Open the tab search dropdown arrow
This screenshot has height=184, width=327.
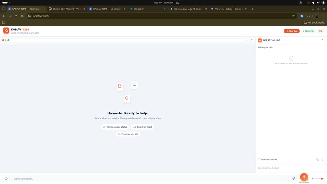coord(3,9)
